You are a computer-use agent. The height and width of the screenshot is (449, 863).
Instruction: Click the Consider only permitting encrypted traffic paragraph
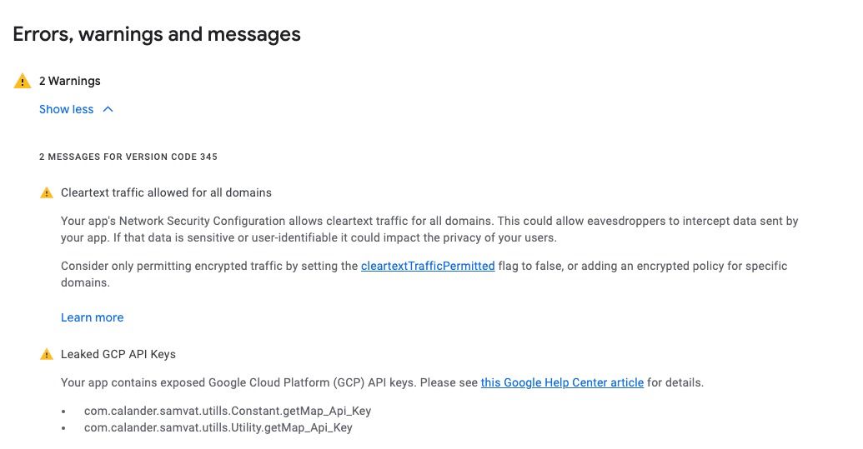coord(424,274)
